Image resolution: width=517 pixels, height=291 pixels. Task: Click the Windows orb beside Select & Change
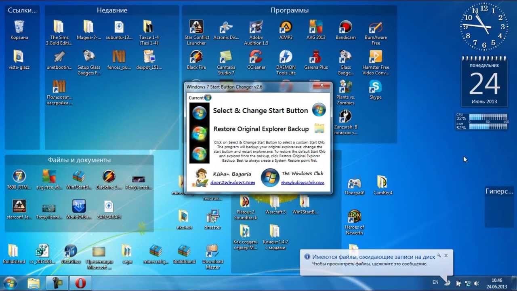tap(319, 110)
